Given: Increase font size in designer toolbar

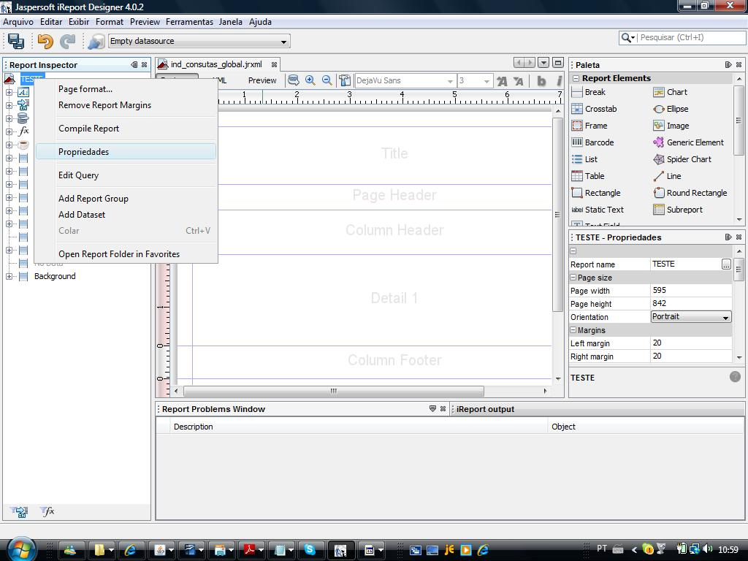Looking at the screenshot, I should tap(502, 81).
